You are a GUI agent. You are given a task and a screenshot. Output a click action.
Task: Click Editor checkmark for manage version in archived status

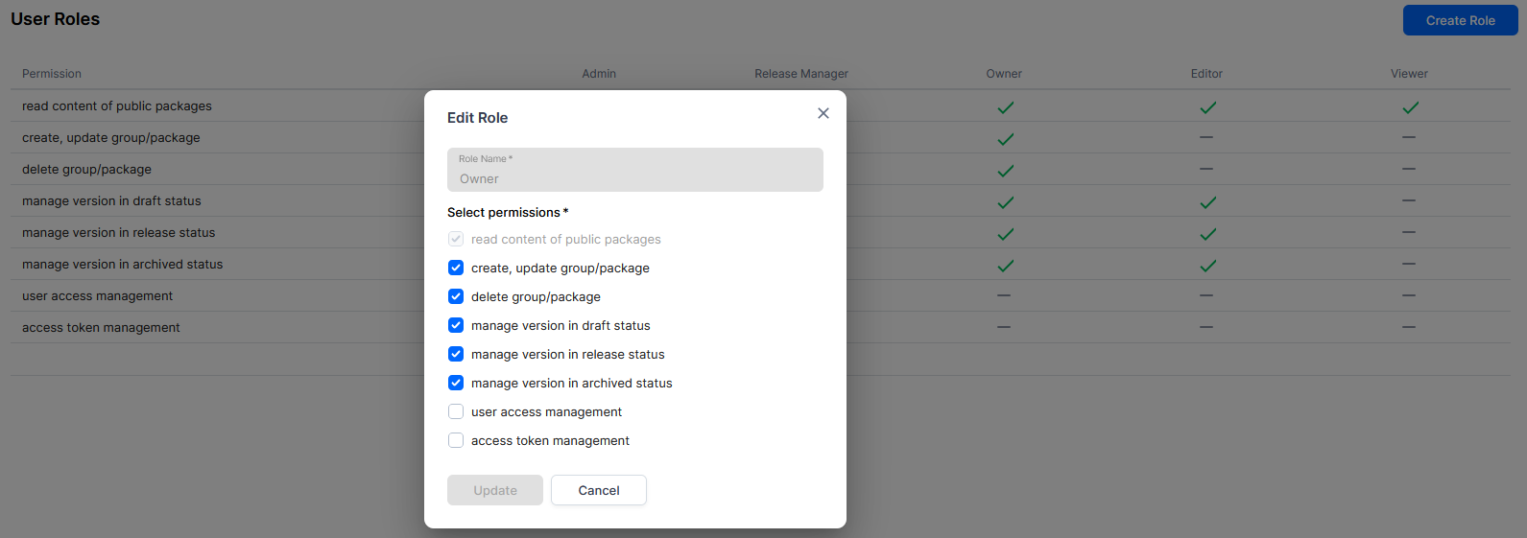click(x=1207, y=266)
